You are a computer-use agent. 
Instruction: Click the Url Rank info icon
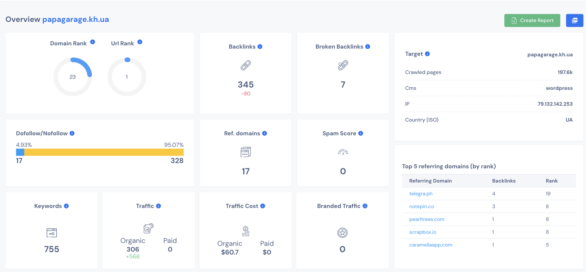coord(140,42)
